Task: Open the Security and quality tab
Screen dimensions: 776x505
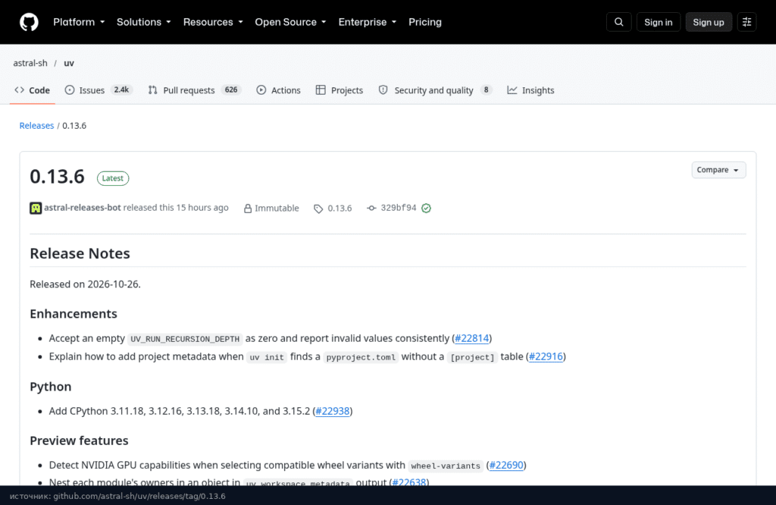Action: [x=436, y=90]
